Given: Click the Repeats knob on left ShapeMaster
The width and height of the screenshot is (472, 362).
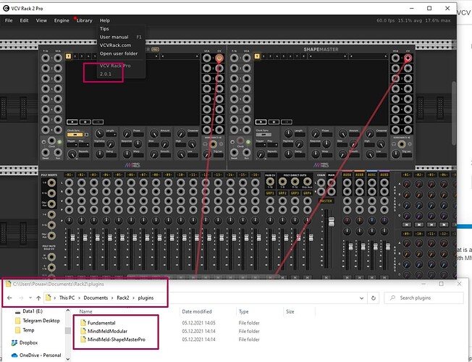Looking at the screenshot, I should [72, 154].
